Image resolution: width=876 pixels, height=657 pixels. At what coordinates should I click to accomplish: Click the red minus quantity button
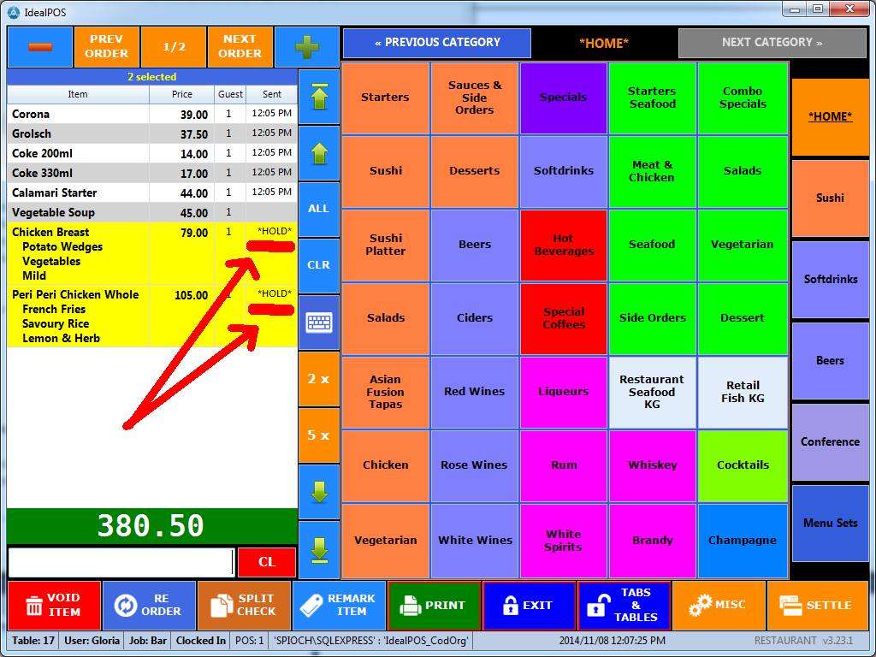click(x=39, y=47)
